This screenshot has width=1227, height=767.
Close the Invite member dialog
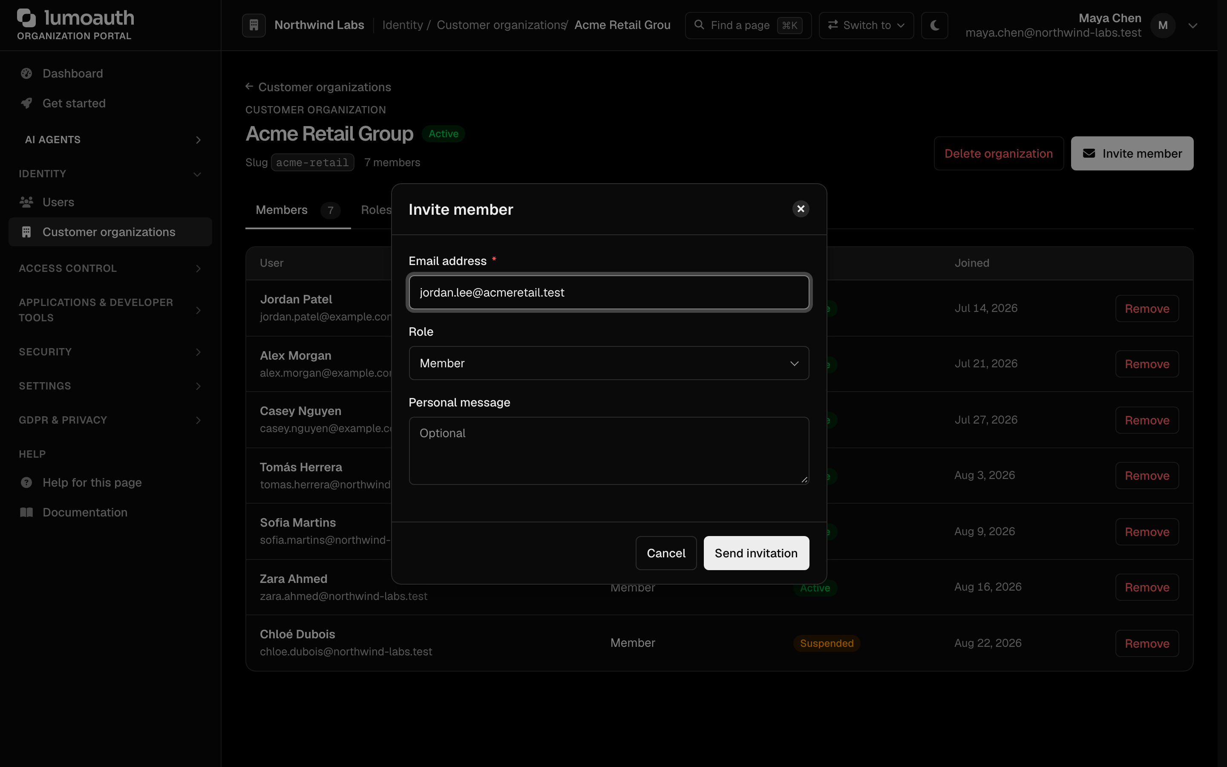click(x=801, y=209)
